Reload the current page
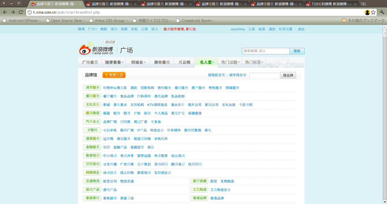The width and height of the screenshot is (387, 204). tap(21, 12)
